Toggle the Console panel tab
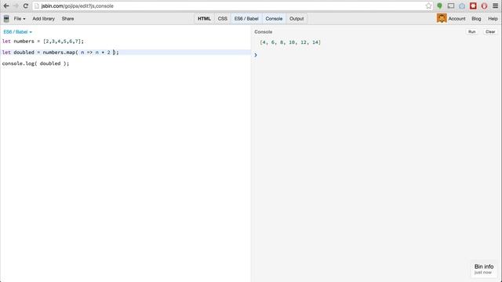This screenshot has width=502, height=282. [x=274, y=19]
